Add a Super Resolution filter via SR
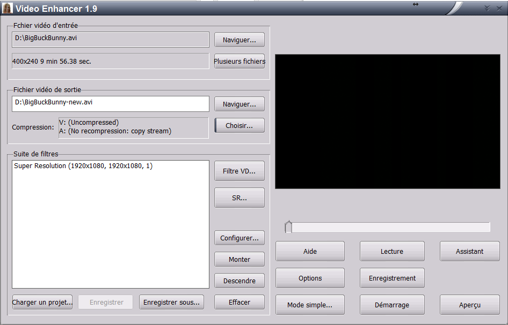The width and height of the screenshot is (508, 325). (x=239, y=198)
